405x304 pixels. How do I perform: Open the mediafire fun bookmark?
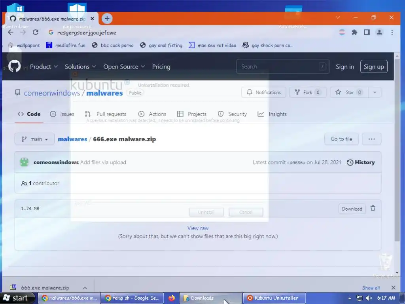pos(66,45)
